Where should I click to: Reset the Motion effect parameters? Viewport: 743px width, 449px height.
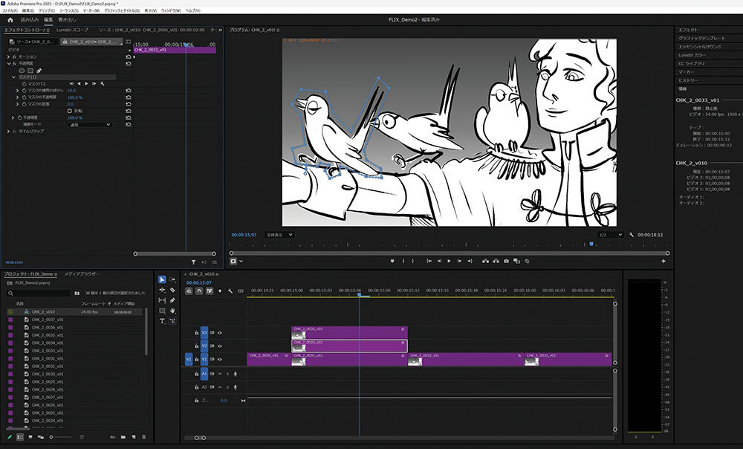click(x=128, y=56)
